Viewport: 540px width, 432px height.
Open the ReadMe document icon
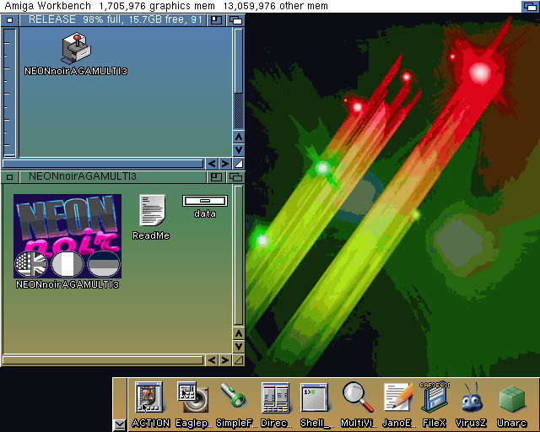tap(152, 210)
